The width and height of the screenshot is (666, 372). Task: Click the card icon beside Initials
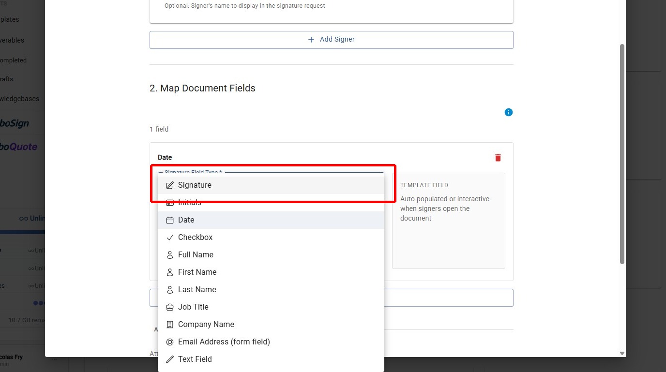(x=169, y=202)
